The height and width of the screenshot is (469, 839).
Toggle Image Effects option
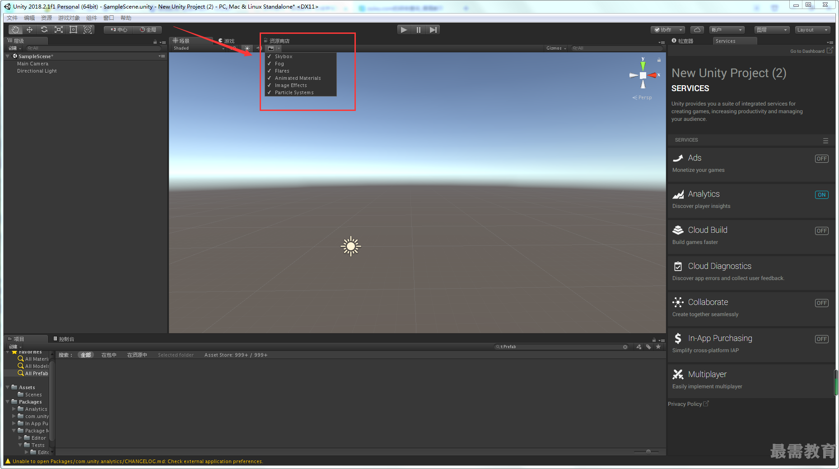[301, 85]
